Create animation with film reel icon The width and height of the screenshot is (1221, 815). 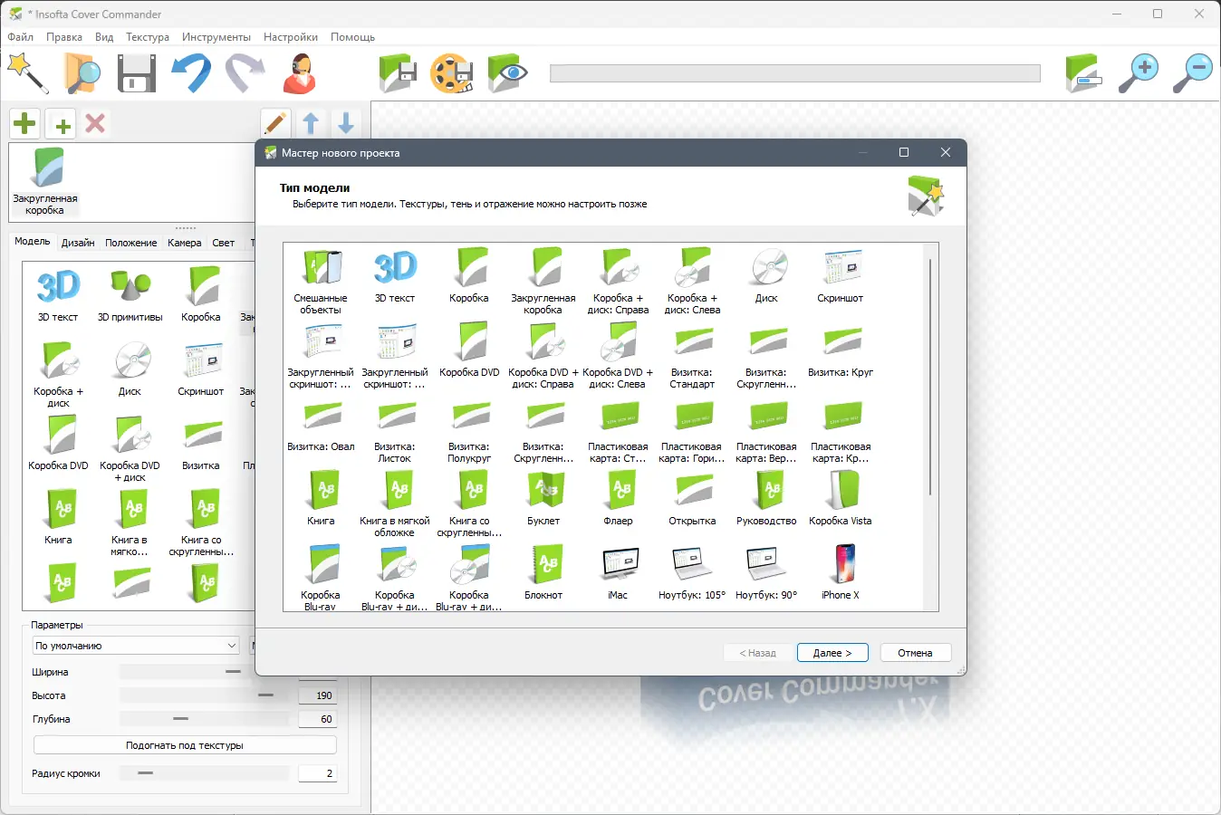click(x=452, y=73)
